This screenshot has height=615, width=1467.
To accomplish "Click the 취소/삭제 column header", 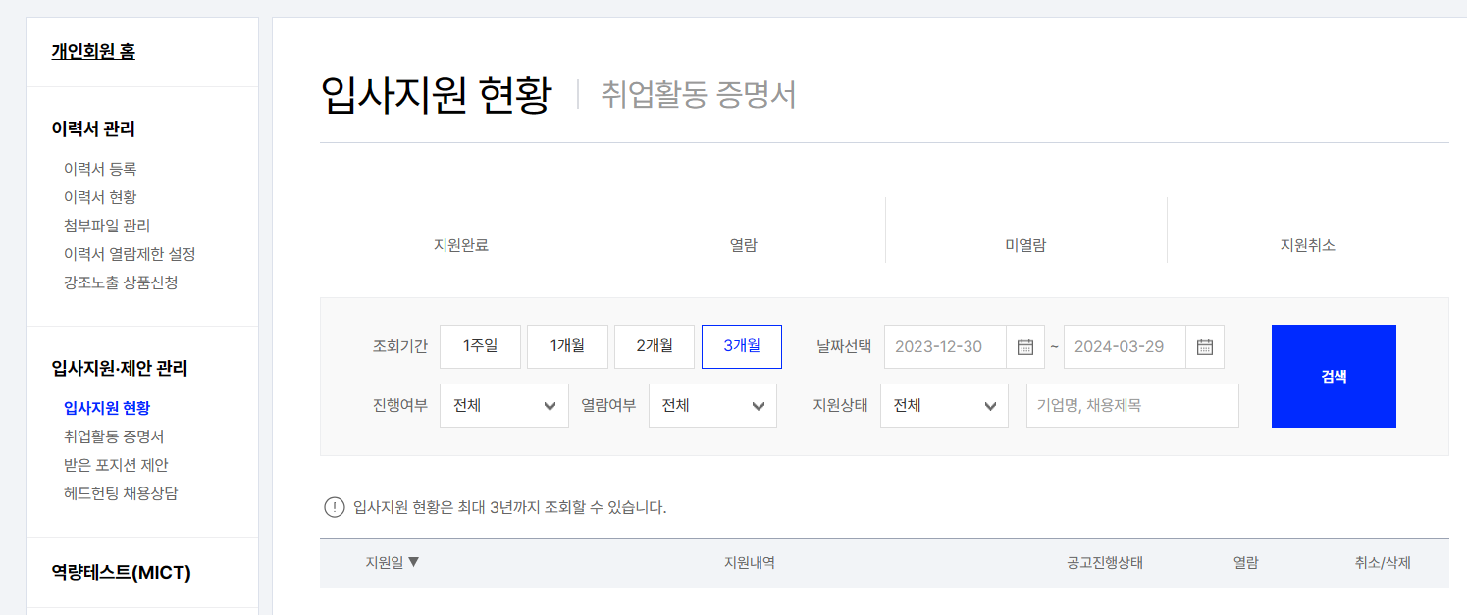I will tap(1383, 563).
